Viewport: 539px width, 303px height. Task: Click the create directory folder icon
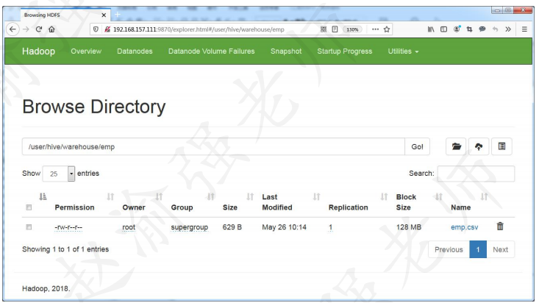456,147
